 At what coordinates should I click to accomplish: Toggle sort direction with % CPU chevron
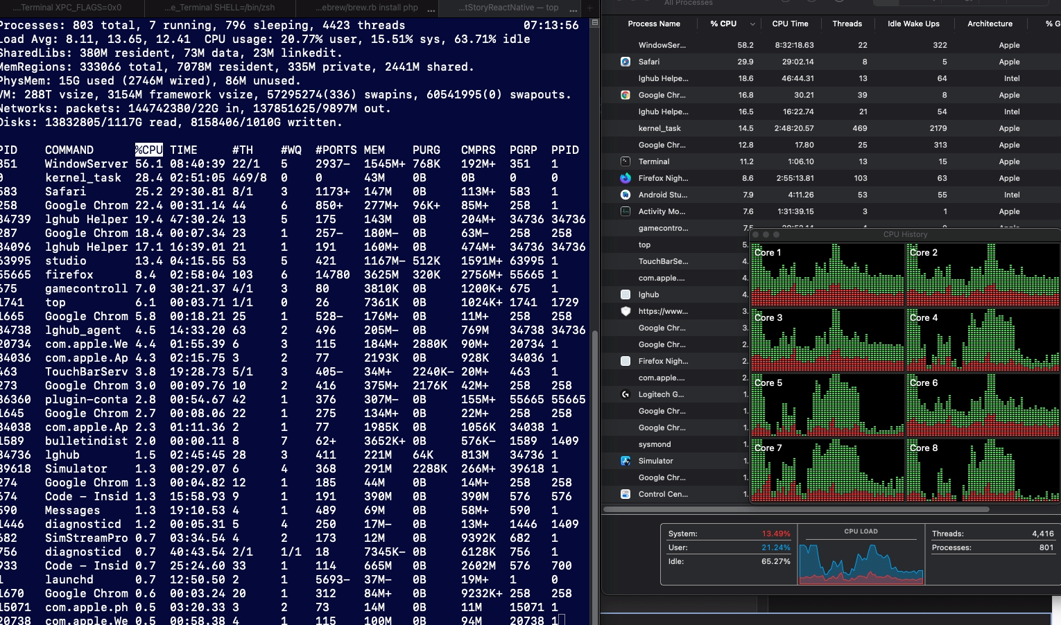[752, 24]
